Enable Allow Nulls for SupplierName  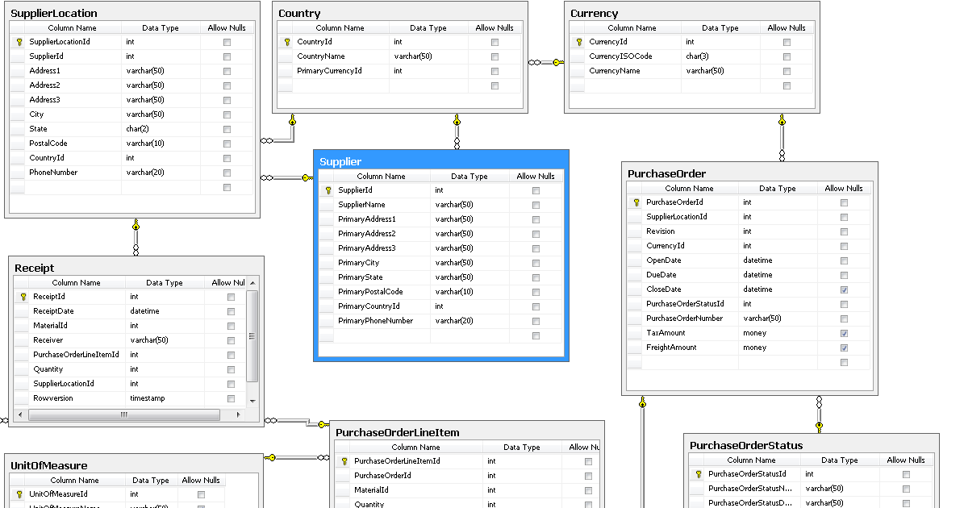534,204
